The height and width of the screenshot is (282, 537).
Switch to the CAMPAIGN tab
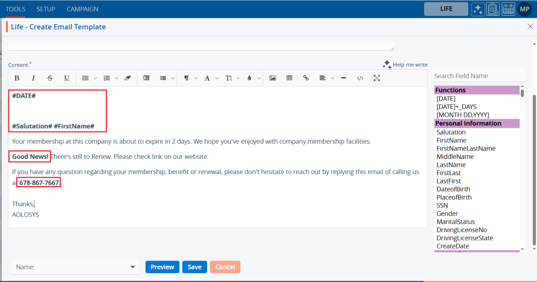coord(82,9)
